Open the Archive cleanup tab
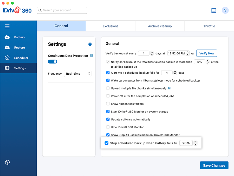234x176 pixels. (x=160, y=26)
